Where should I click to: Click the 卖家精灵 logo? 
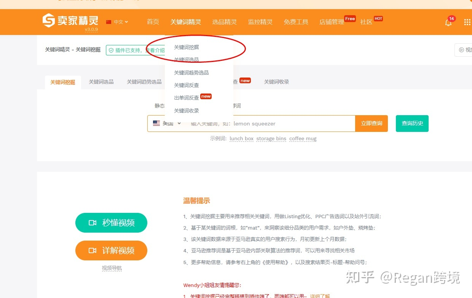(x=70, y=21)
